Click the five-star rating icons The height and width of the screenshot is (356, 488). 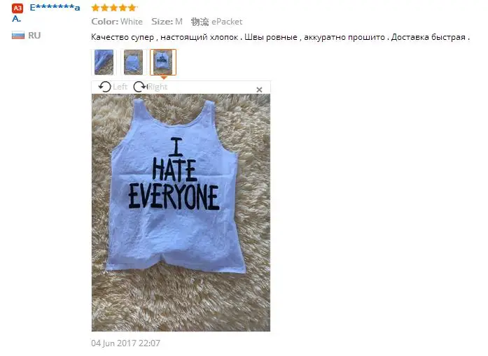pyautogui.click(x=114, y=8)
